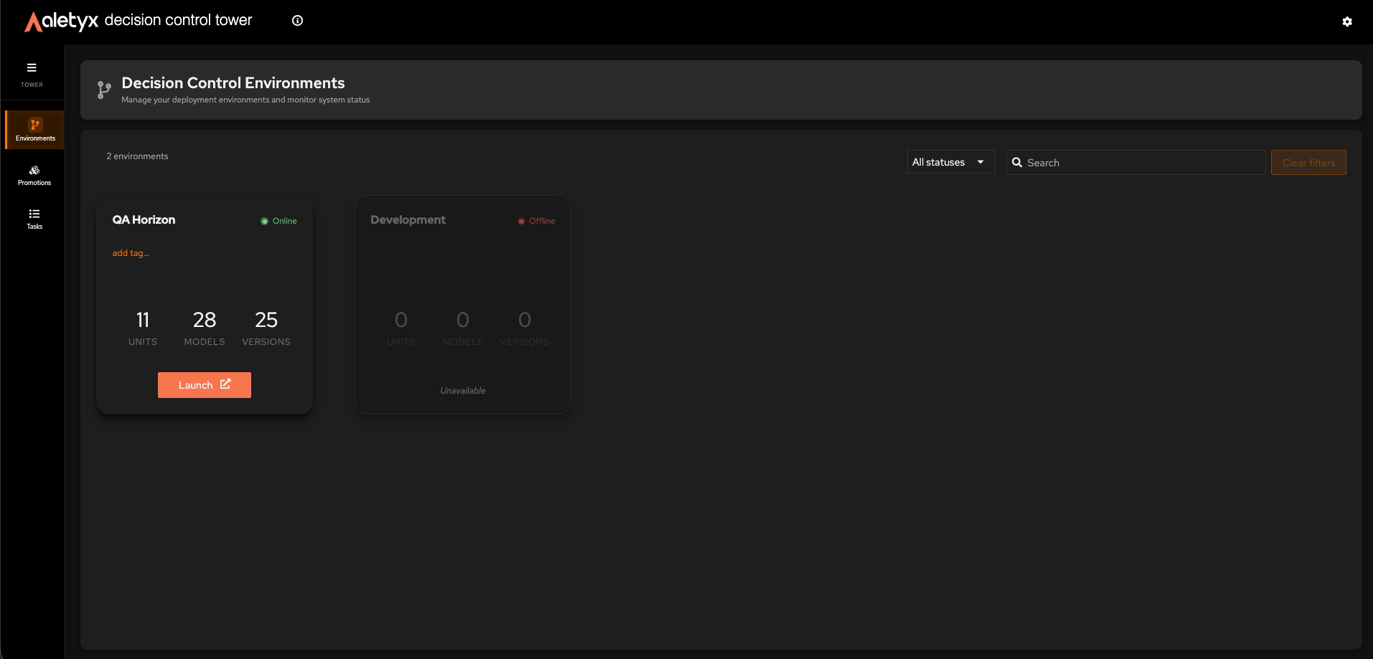Select the Development card title
The image size is (1373, 659).
click(x=408, y=220)
